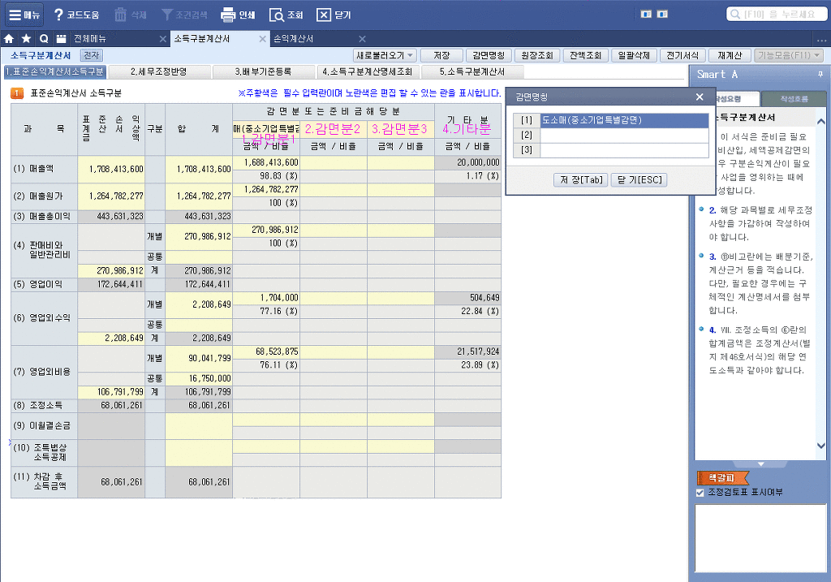Click the Q search icon
The image size is (831, 582).
[x=44, y=39]
